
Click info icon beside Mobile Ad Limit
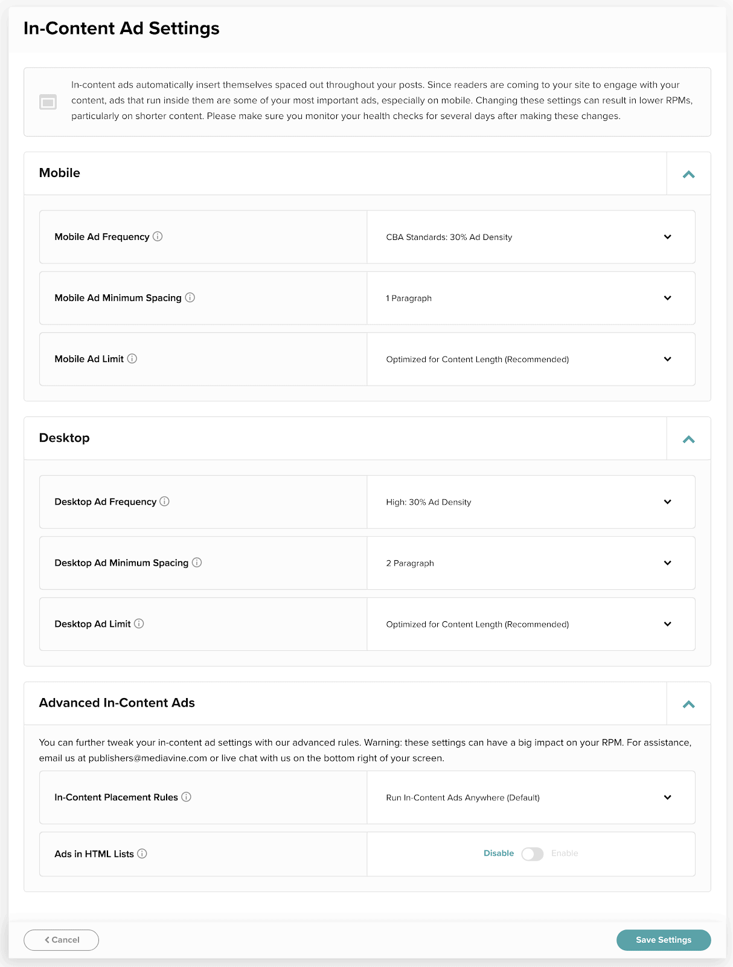132,358
